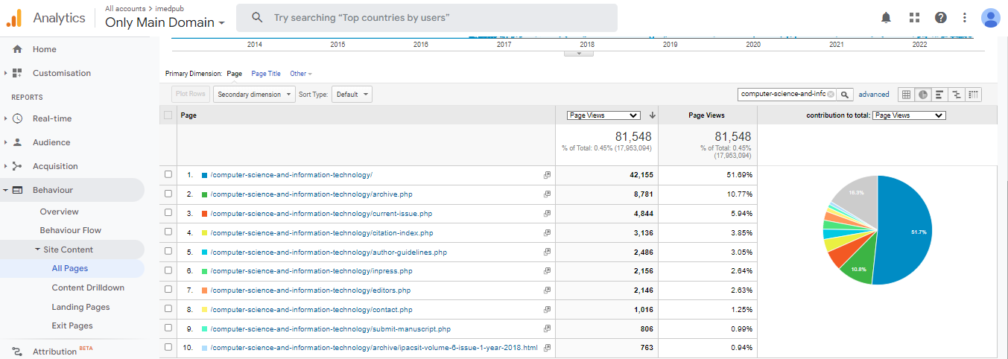Open the pivot table view icon
Viewport: 1008px width, 359px height.
click(973, 95)
